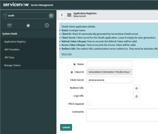
Task: Collapse the System OAuth module section
Action: 10,34
